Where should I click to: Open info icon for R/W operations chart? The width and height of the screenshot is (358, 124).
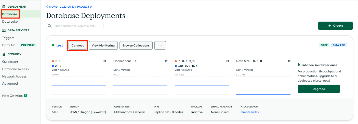105,61
